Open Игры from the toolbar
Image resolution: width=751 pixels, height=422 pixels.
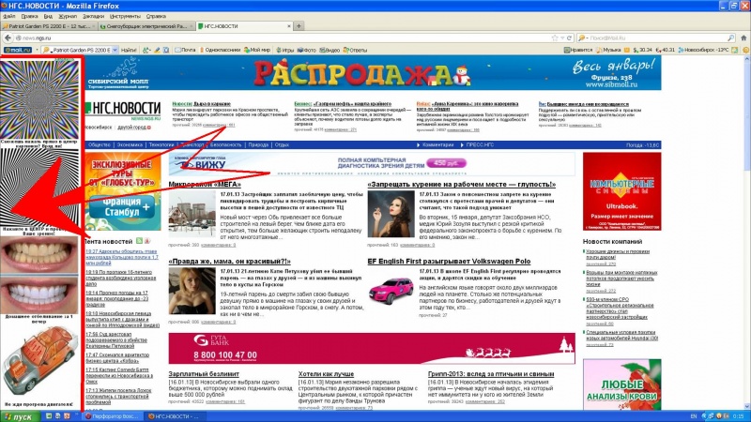pos(285,50)
